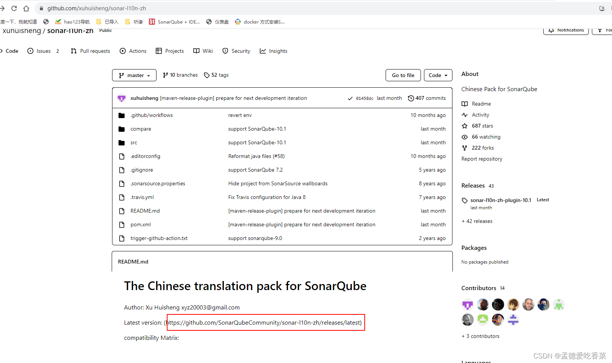Open the Insights tab

click(274, 51)
